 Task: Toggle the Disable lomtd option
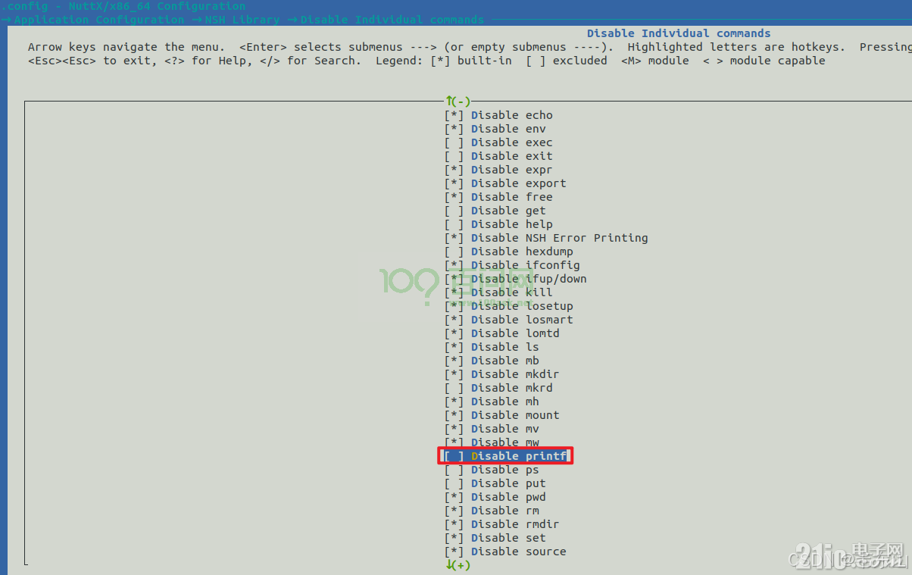coord(502,333)
